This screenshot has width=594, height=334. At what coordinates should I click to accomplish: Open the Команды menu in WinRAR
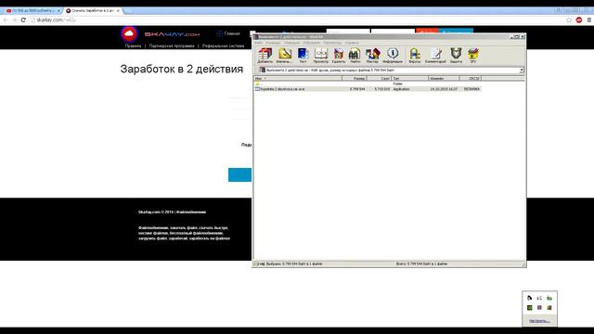[273, 43]
